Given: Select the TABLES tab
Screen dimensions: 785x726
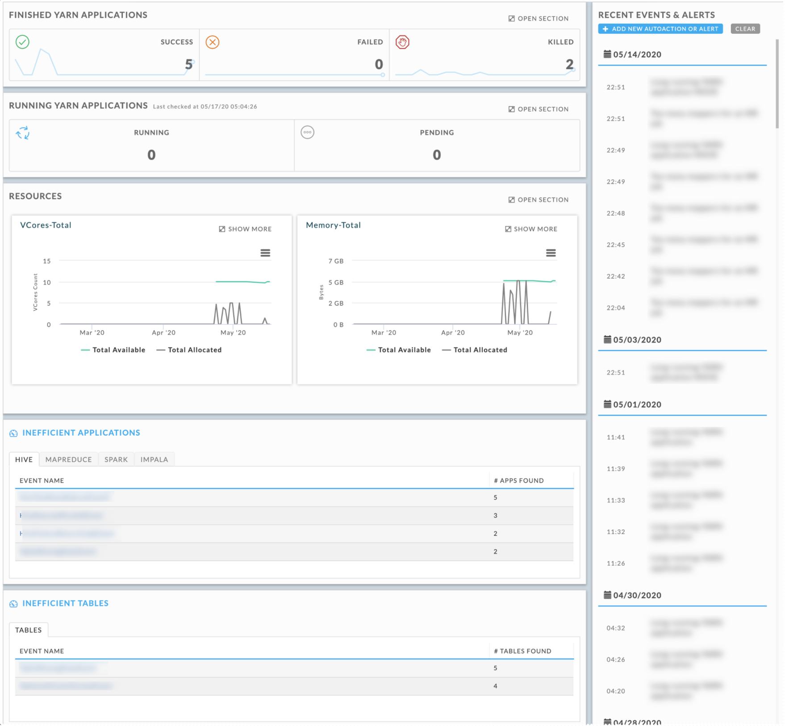Looking at the screenshot, I should coord(29,630).
